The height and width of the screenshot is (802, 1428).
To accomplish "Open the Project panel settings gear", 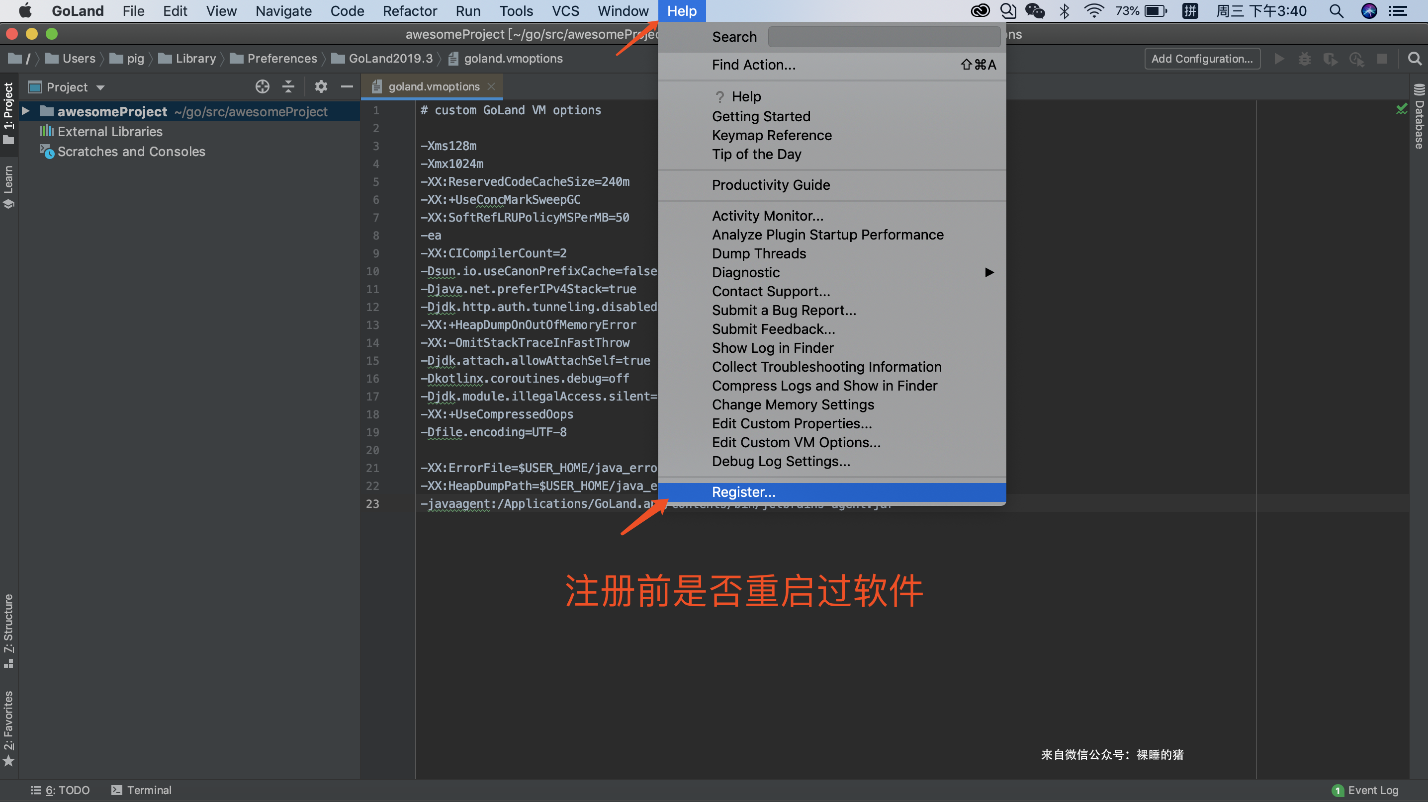I will [321, 86].
